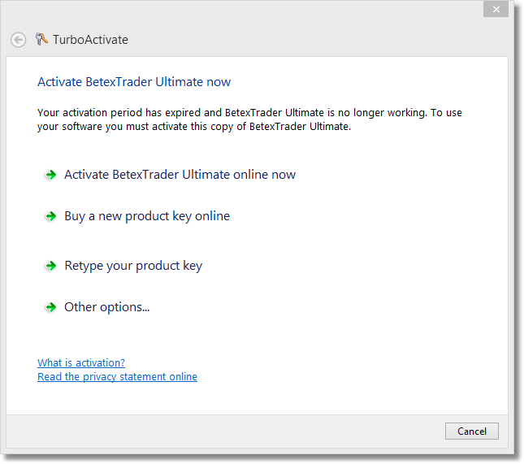Choose Activate BetexTrader Ultimate online now
The height and width of the screenshot is (464, 524).
coord(180,175)
